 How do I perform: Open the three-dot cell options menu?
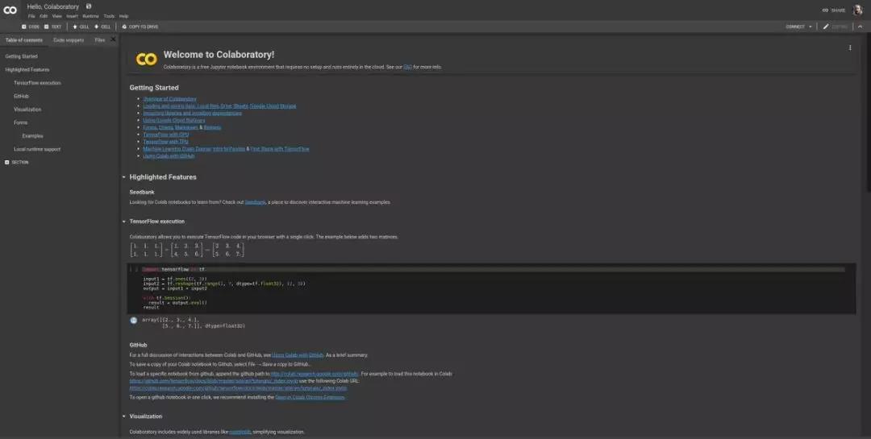tap(850, 48)
